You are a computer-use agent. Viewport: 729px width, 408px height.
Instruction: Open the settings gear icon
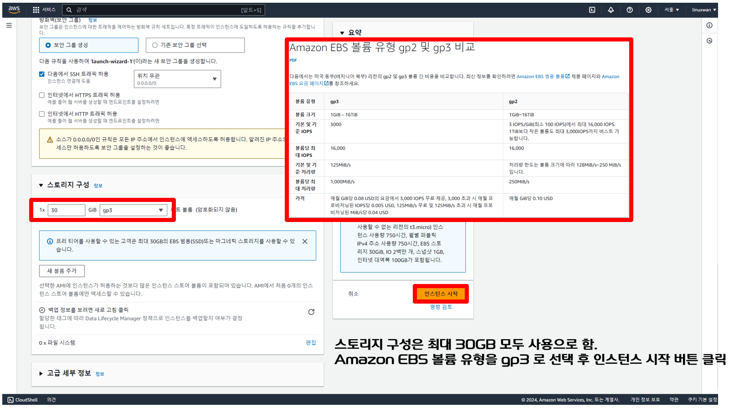click(x=648, y=10)
